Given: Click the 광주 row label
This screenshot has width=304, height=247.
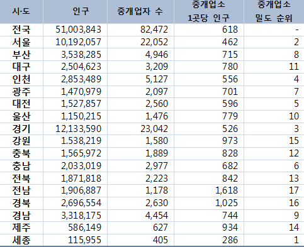Looking at the screenshot, I should [x=21, y=92].
